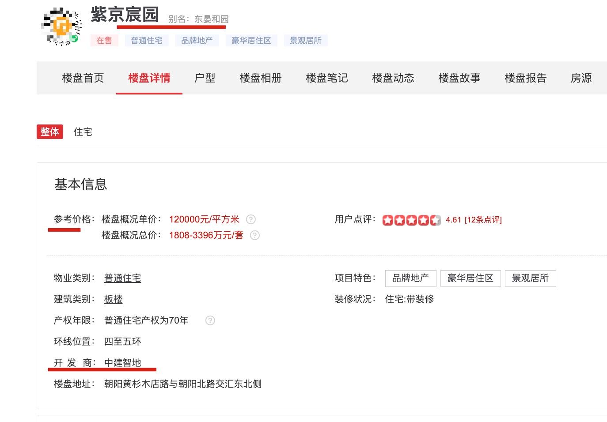
Task: Open the 楼盘报告 tab
Action: [526, 78]
